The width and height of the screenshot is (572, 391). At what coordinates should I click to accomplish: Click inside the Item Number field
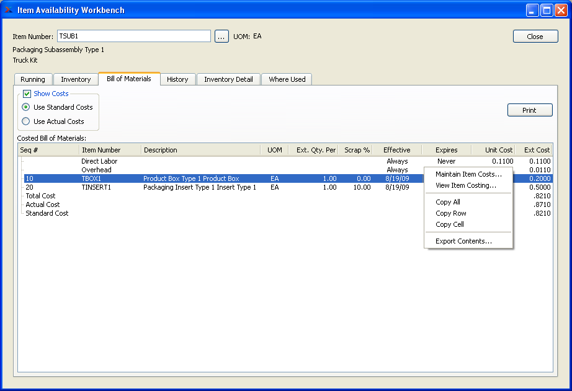(133, 36)
